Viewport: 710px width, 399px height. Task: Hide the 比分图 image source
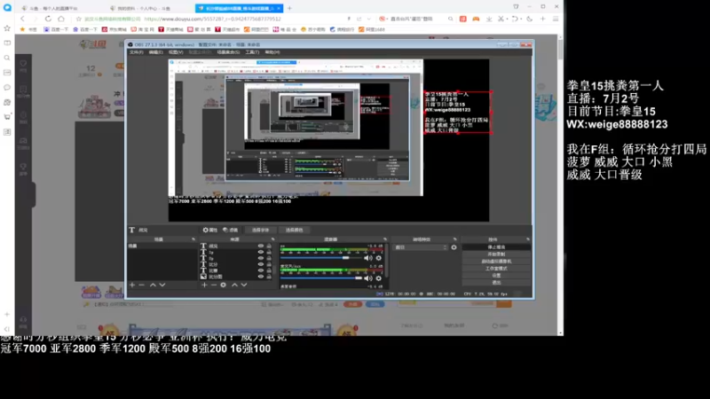point(260,277)
